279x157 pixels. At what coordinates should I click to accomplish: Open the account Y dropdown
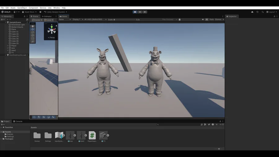pyautogui.click(x=16, y=12)
